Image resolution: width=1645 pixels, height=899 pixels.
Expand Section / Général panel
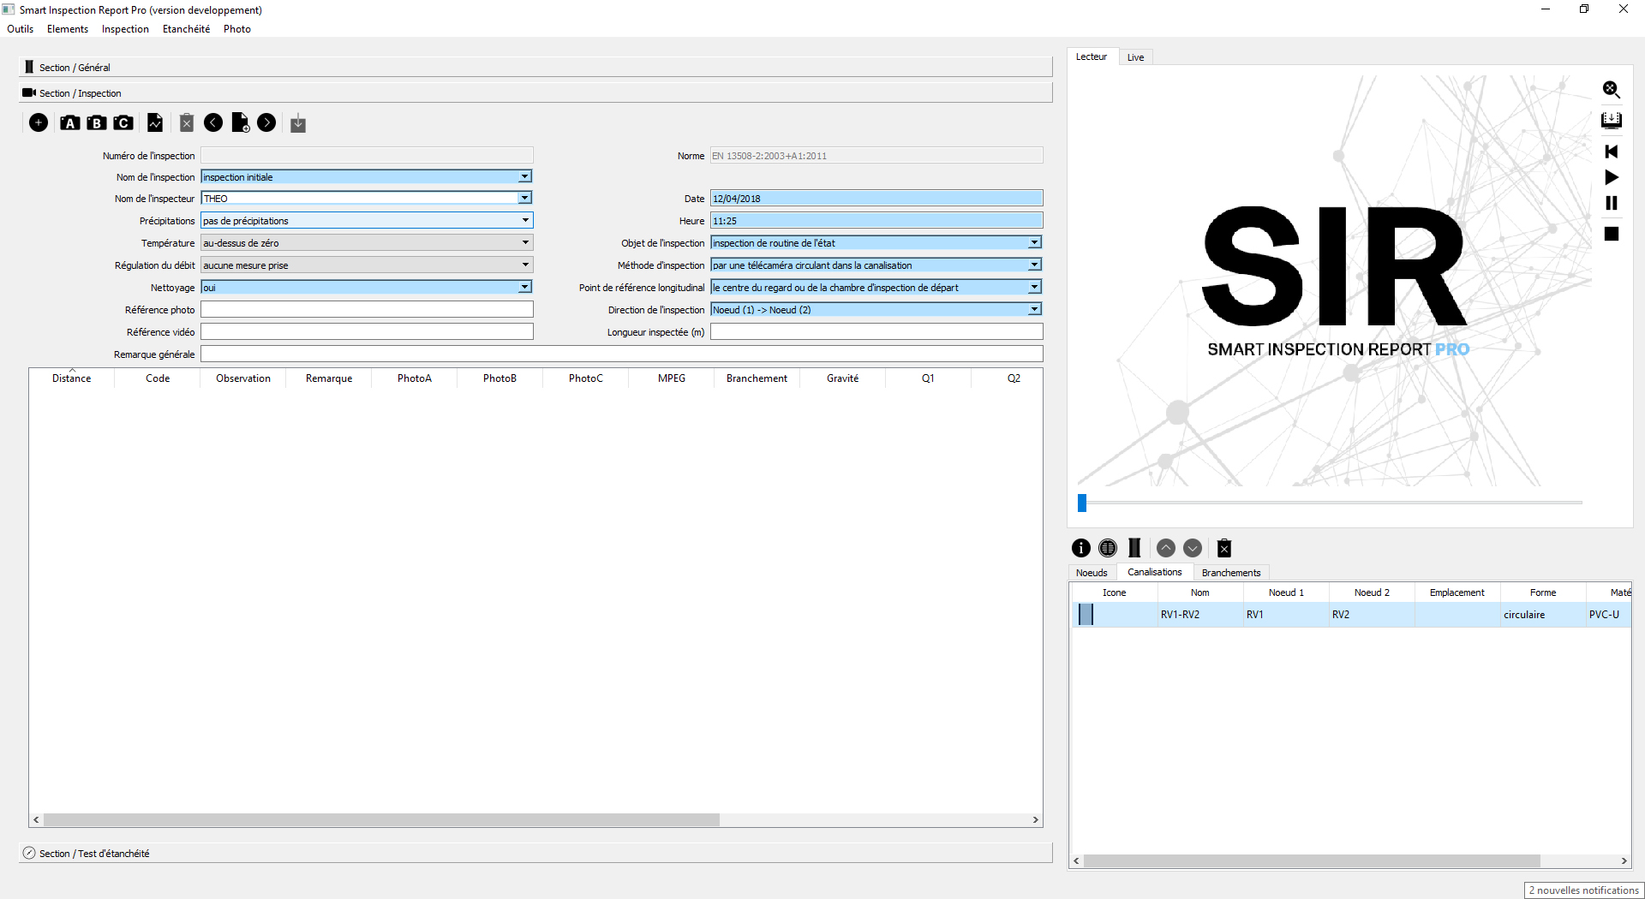[x=535, y=68]
